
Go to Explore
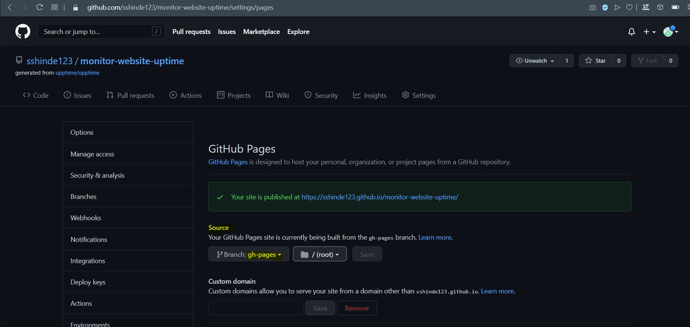pos(298,32)
